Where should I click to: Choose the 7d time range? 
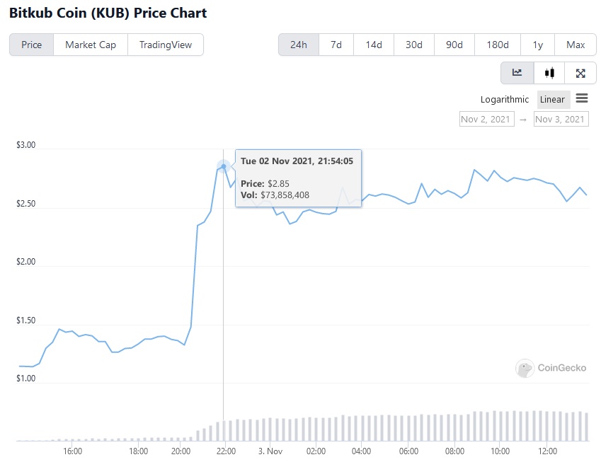point(336,45)
